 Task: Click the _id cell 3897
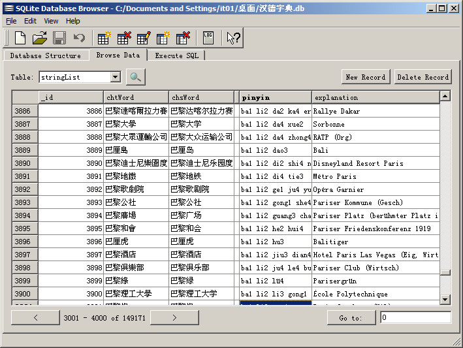tap(71, 255)
